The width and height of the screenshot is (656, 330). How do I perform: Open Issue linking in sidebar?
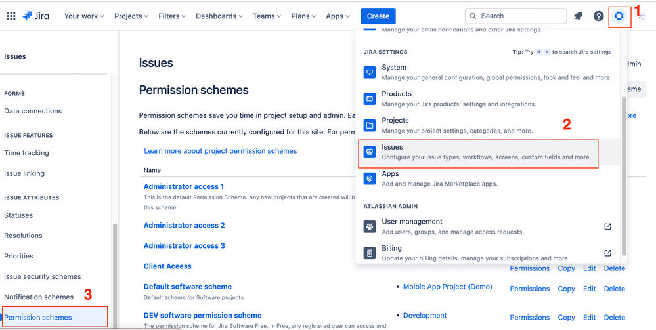(x=24, y=173)
